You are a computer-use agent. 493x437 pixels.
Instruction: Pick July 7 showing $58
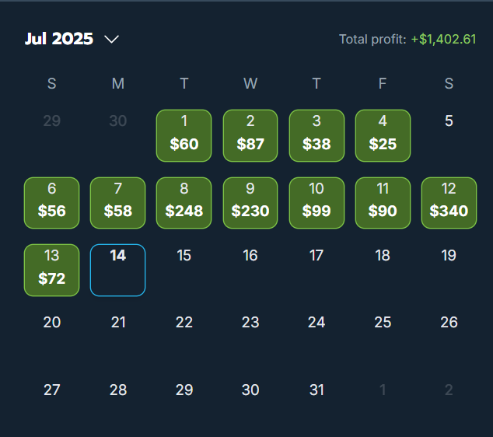[x=118, y=203]
